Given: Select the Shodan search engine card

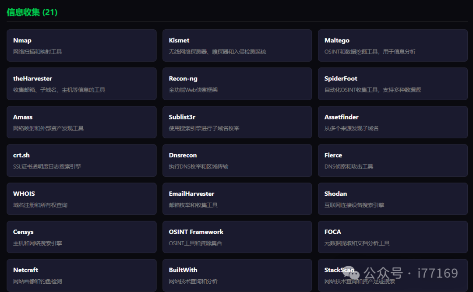Looking at the screenshot, I should click(x=393, y=199).
